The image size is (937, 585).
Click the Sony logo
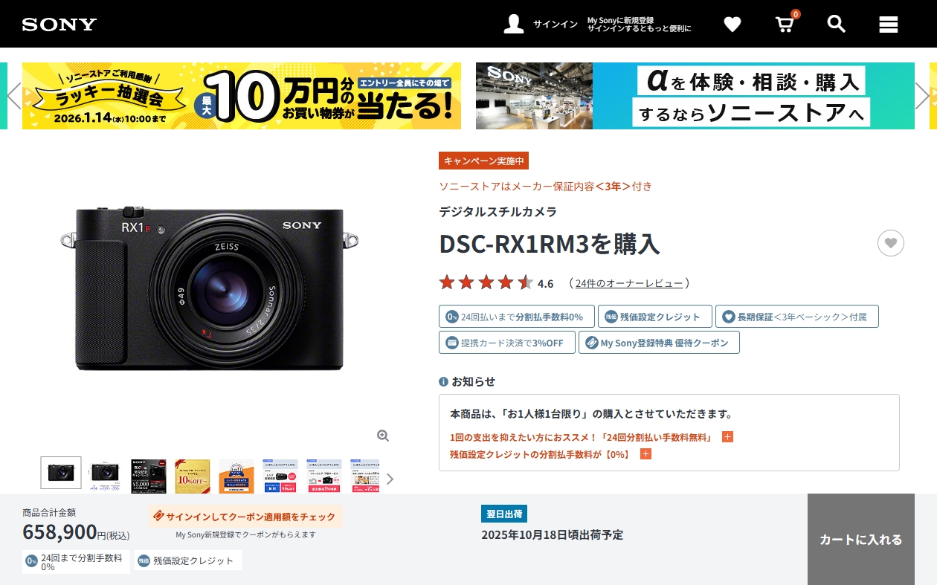59,25
